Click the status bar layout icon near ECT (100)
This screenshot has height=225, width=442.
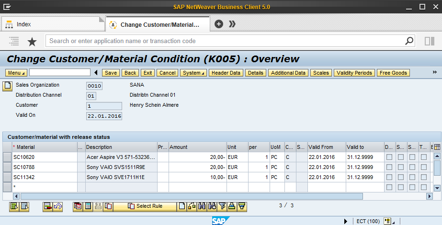(387, 221)
